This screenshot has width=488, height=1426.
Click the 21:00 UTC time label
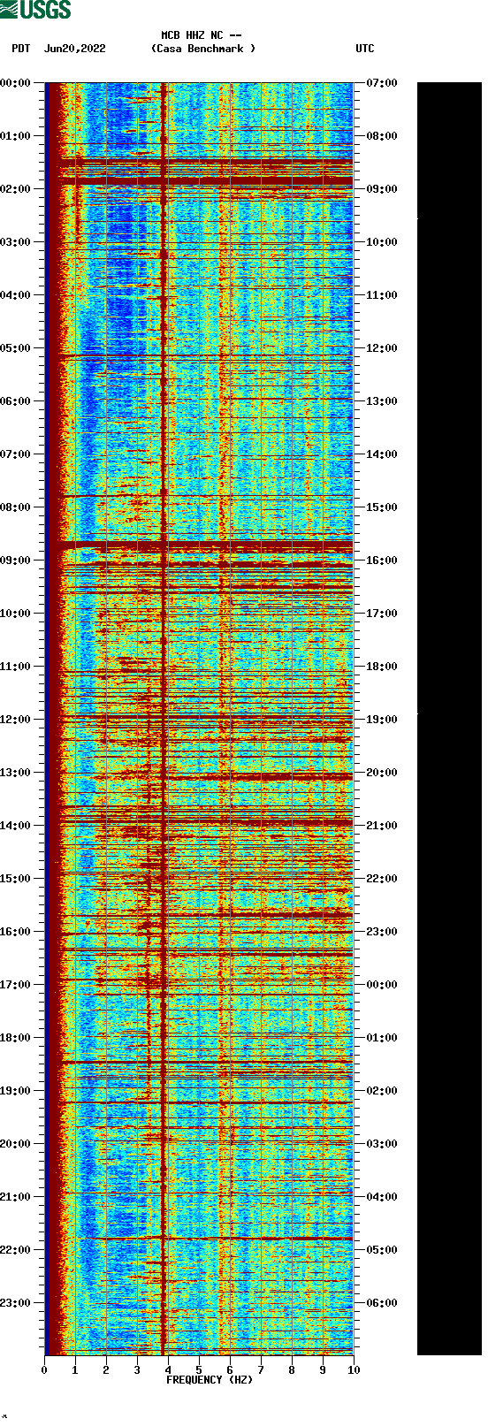pyautogui.click(x=382, y=826)
